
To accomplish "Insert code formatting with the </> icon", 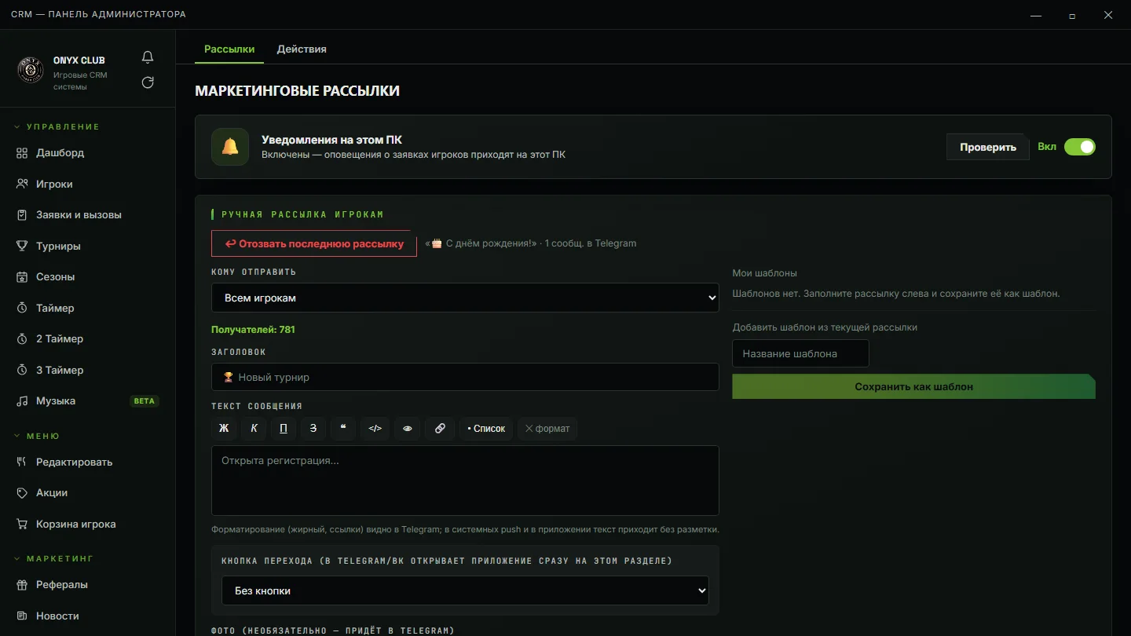I will point(375,428).
